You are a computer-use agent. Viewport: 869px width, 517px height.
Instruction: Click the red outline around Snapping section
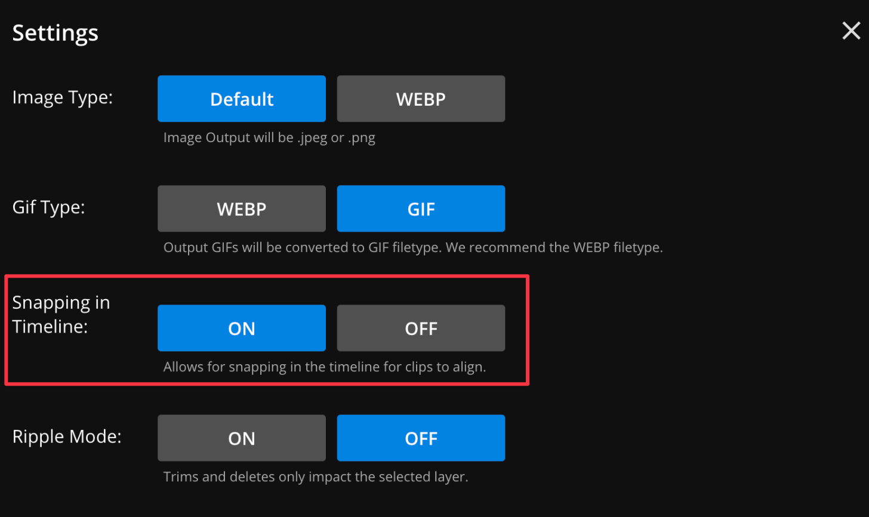pos(267,276)
